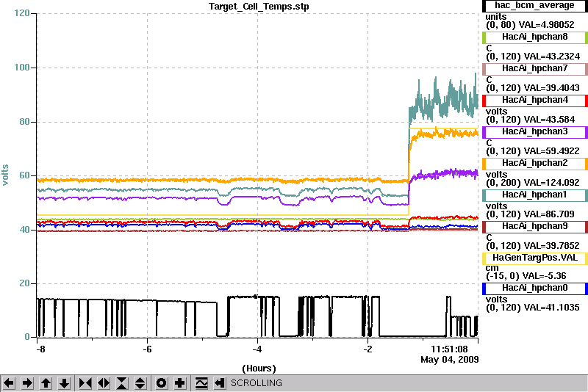This screenshot has width=588, height=392.
Task: Click the VAL=59.4922 reading for hpchan3
Action: tap(552, 151)
